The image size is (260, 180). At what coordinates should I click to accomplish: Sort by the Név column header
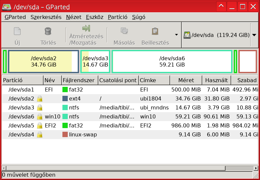click(52, 80)
